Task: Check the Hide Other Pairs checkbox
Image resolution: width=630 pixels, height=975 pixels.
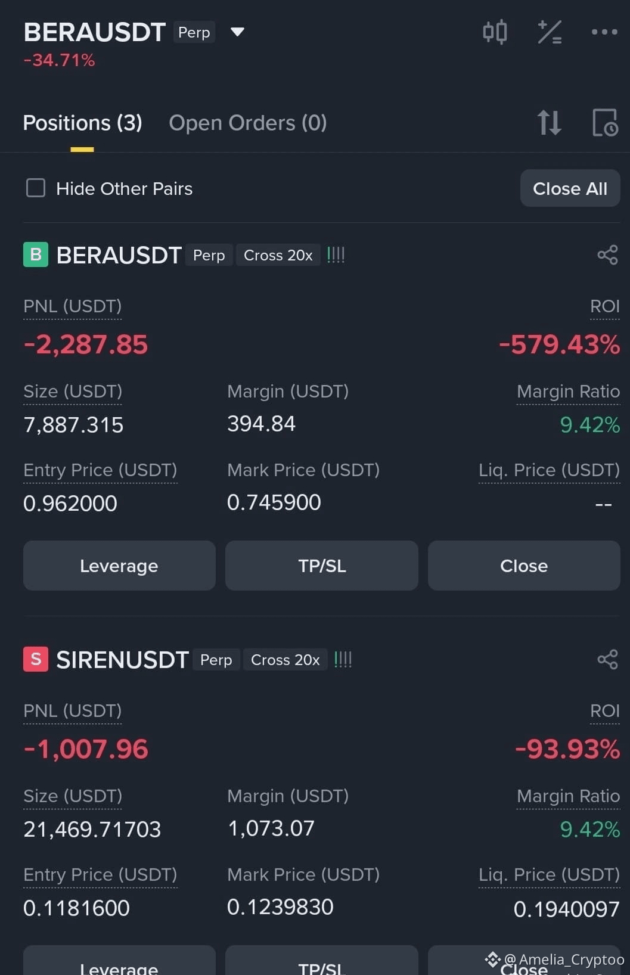Action: (x=36, y=188)
